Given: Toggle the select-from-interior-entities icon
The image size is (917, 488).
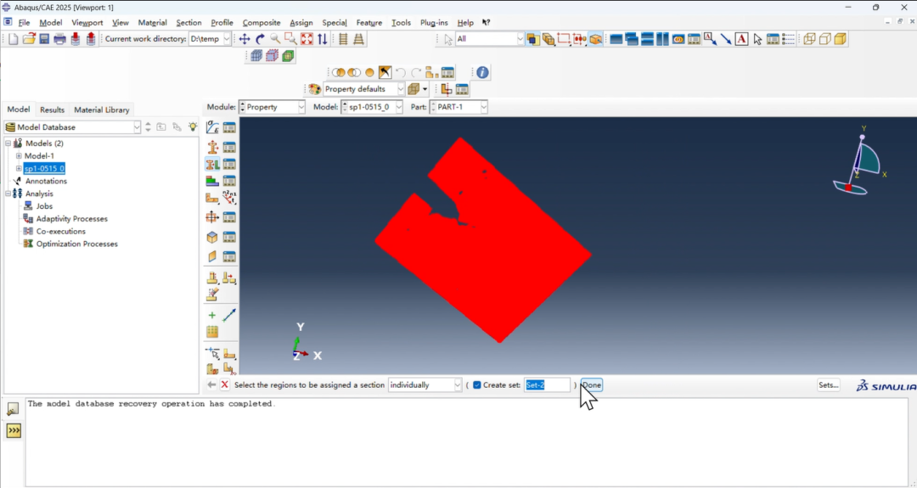Looking at the screenshot, I should [x=548, y=39].
